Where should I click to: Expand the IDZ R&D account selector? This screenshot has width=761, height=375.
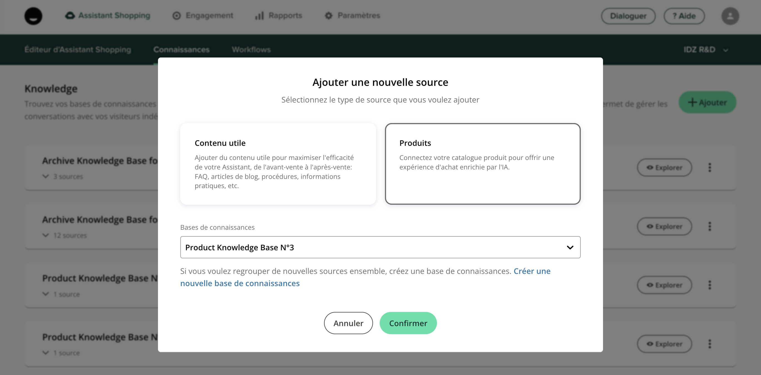click(x=705, y=49)
